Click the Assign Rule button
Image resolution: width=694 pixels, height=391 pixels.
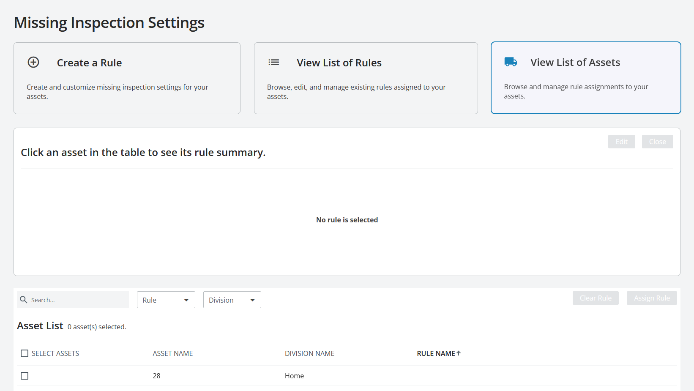(652, 298)
